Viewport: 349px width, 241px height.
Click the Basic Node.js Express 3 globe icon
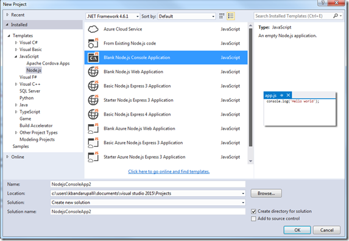click(x=93, y=86)
